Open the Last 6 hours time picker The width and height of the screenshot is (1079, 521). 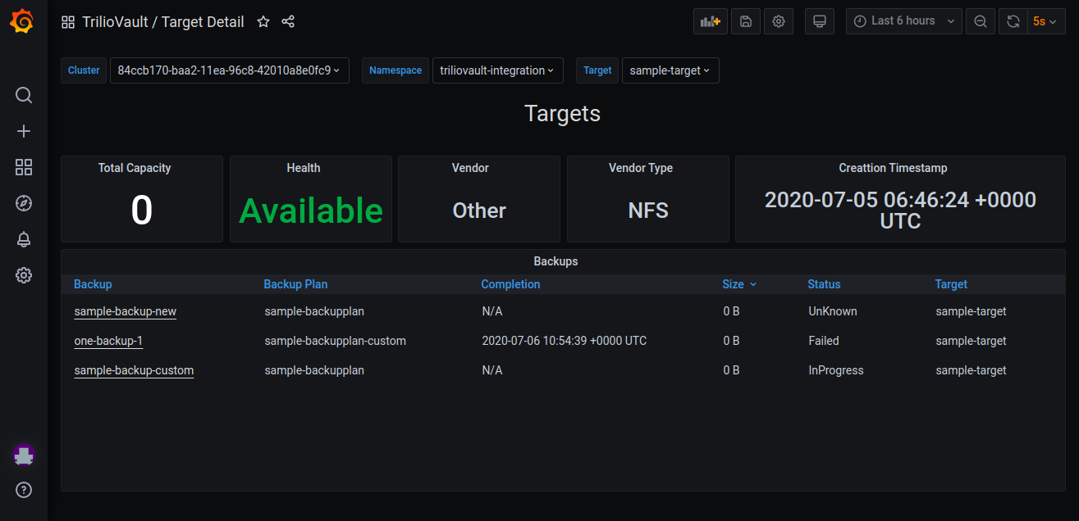tap(904, 21)
